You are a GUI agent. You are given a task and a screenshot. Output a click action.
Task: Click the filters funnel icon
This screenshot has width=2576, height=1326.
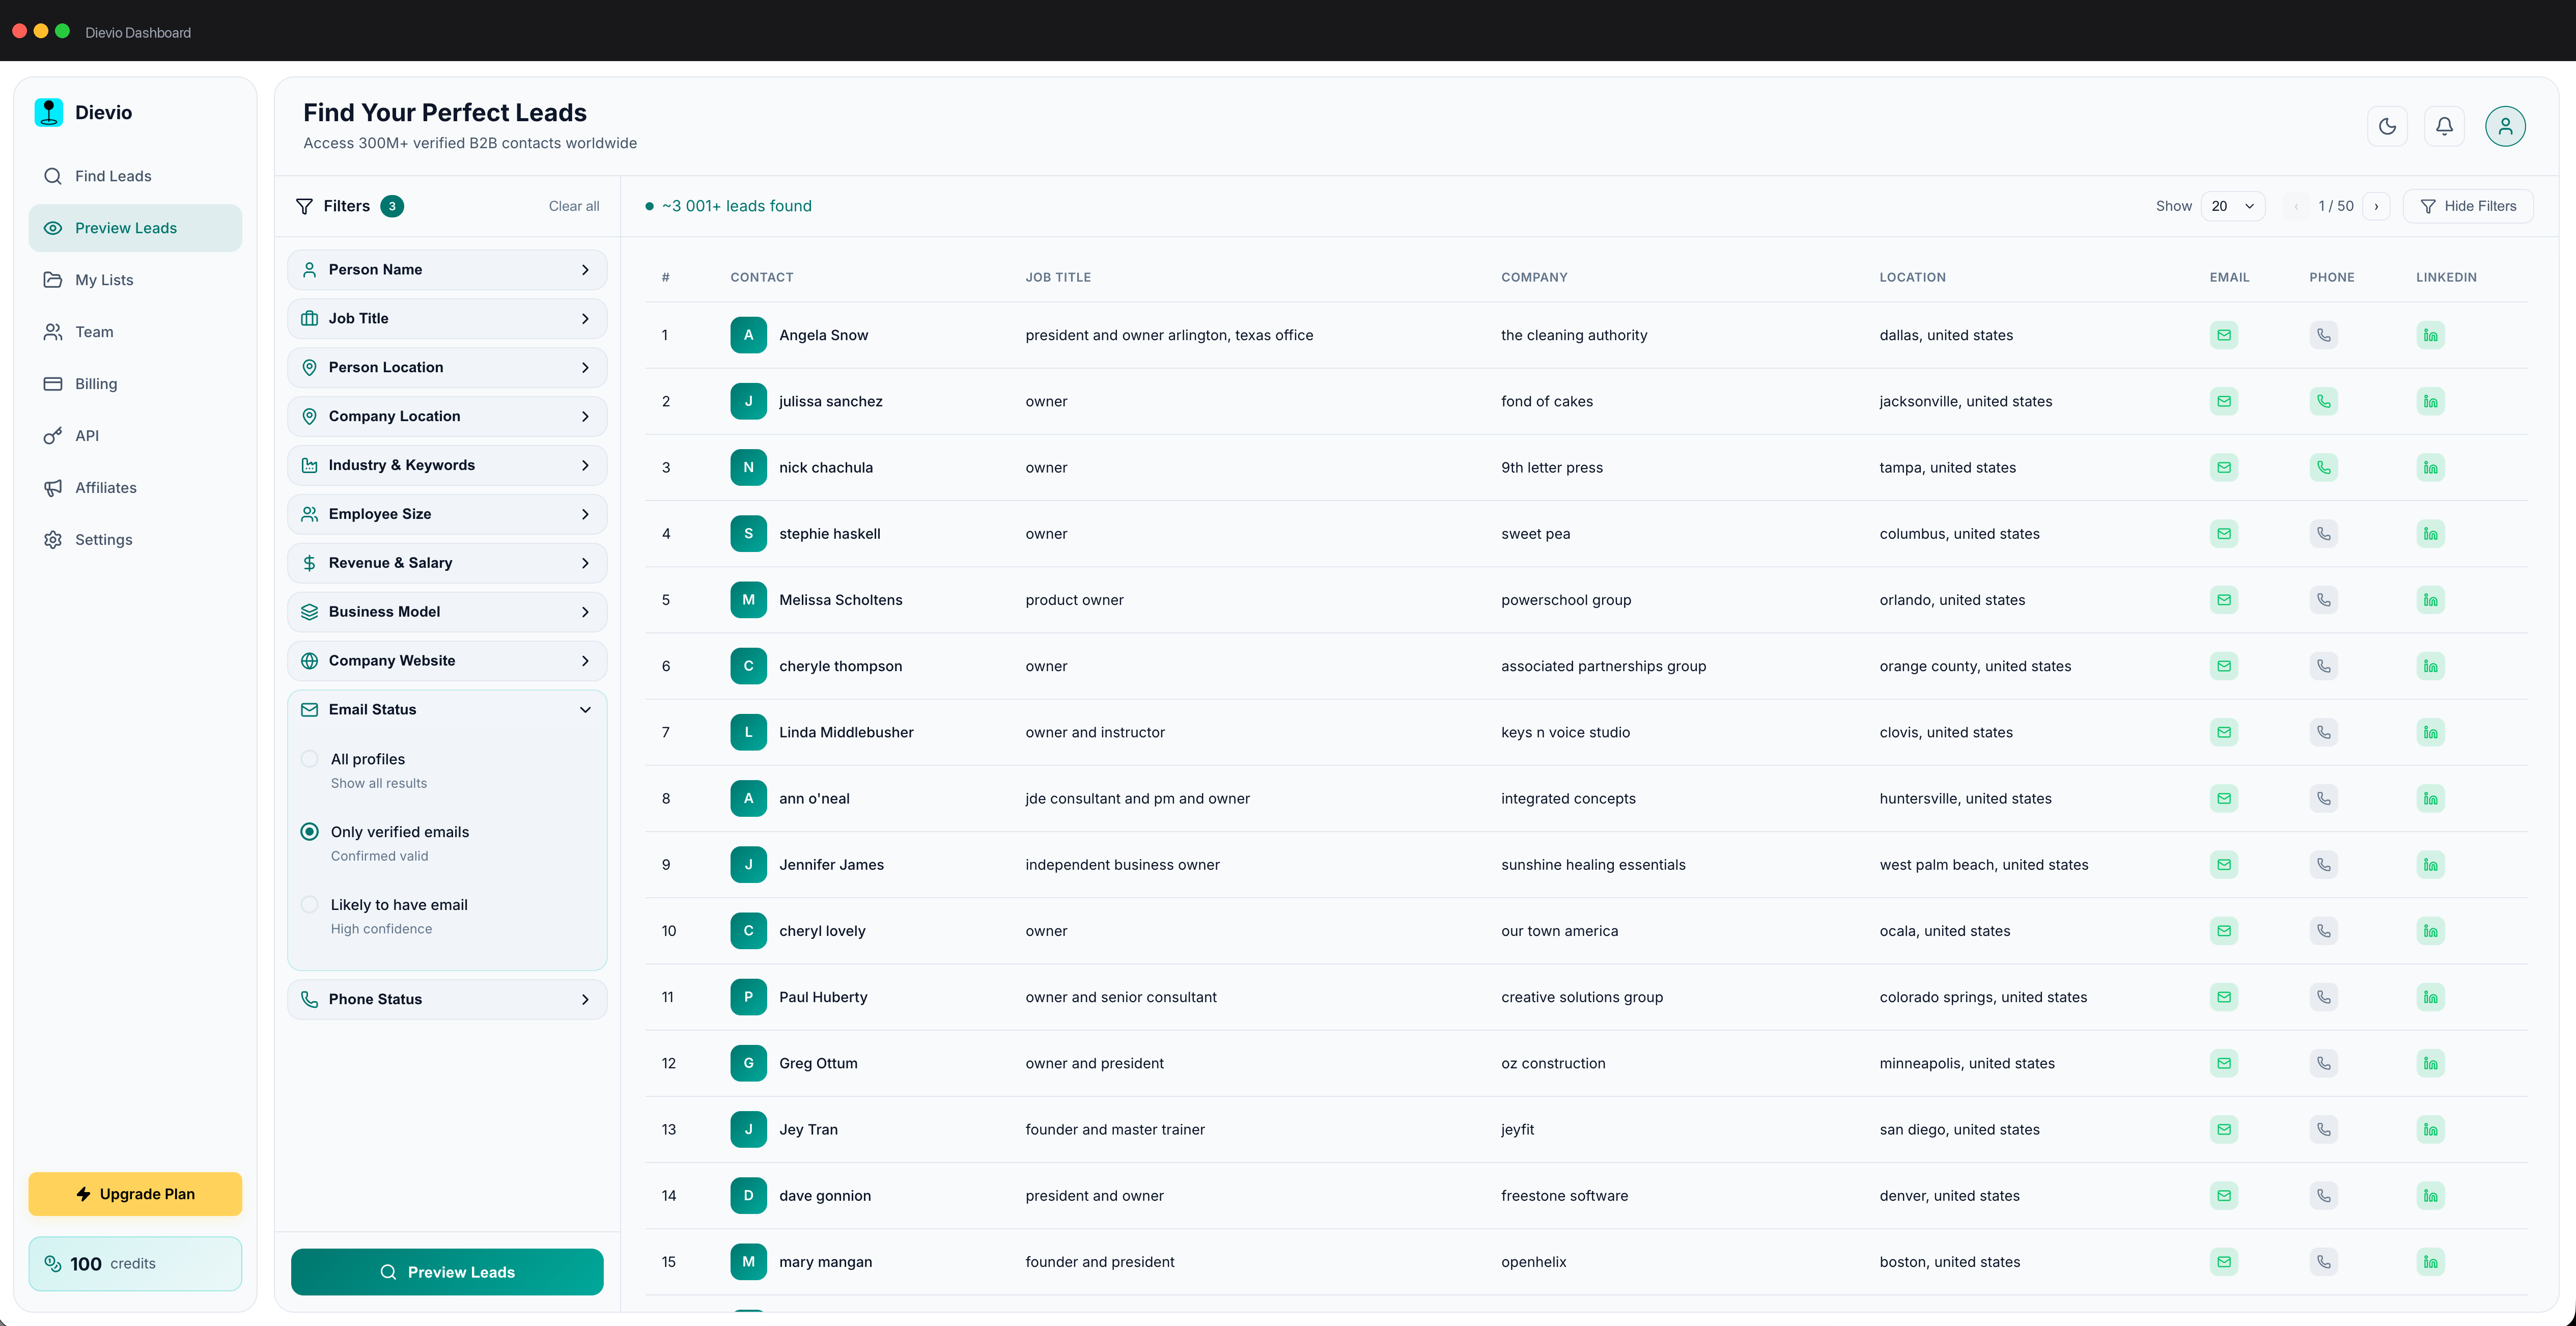(305, 206)
